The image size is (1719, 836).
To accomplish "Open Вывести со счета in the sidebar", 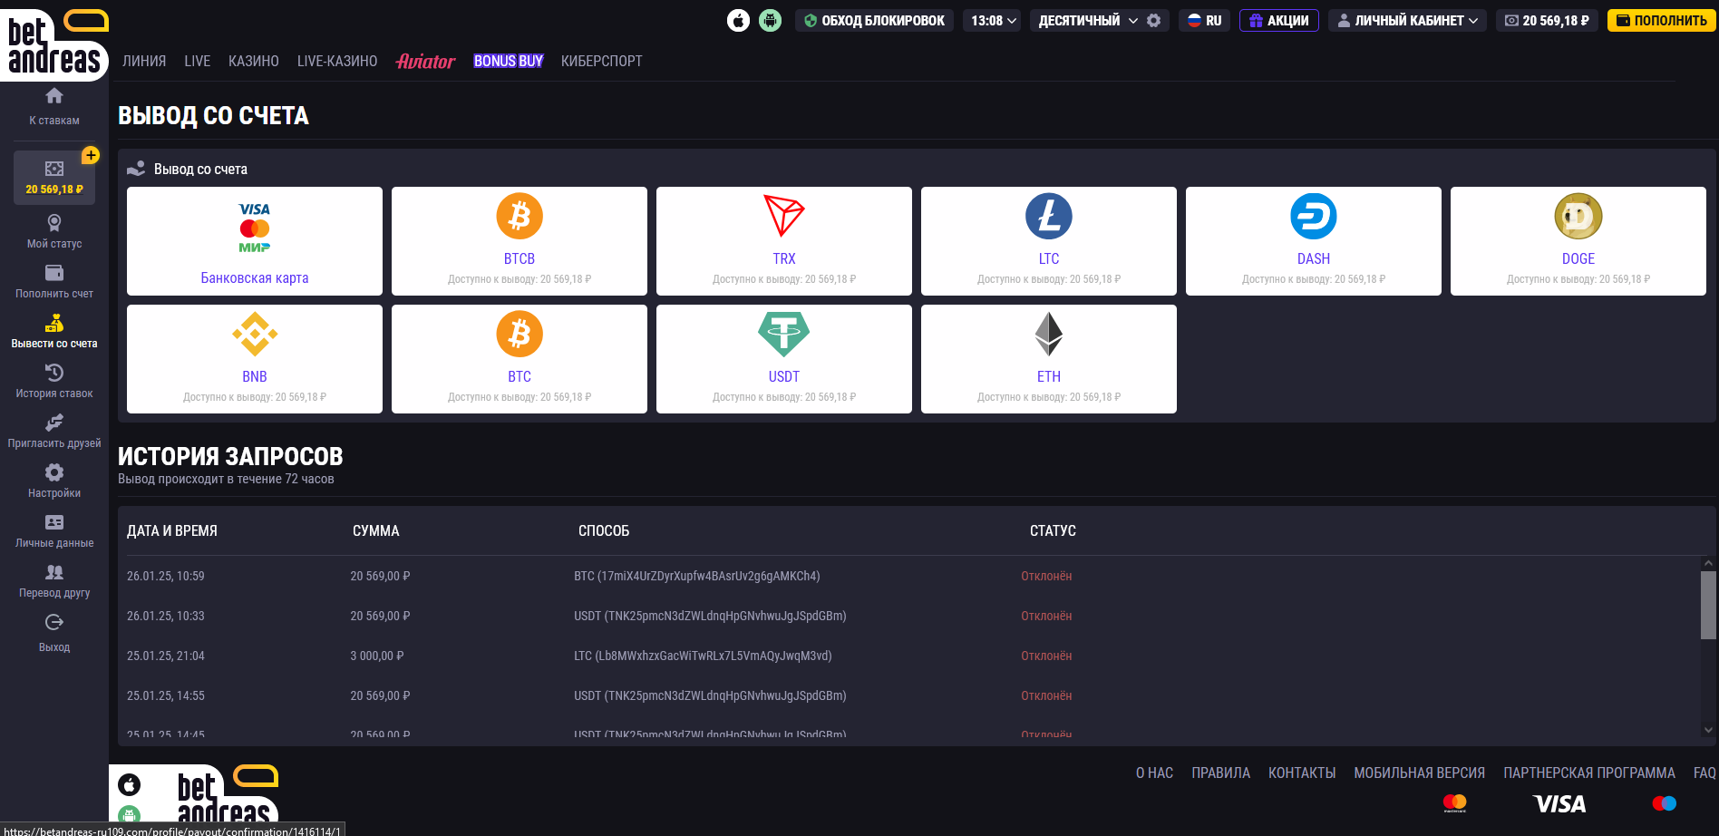I will click(54, 331).
